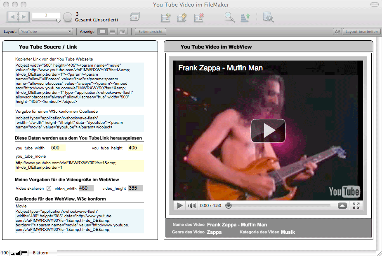Click the video_width input field
This screenshot has width=382, height=256.
click(86, 188)
